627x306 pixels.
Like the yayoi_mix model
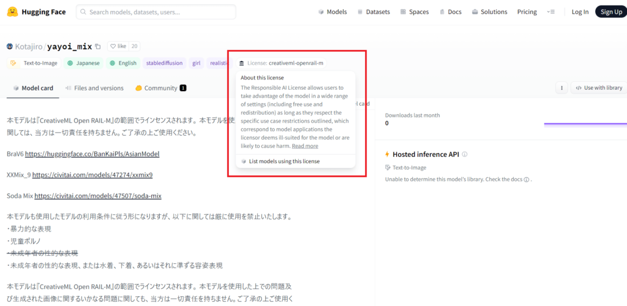[118, 46]
